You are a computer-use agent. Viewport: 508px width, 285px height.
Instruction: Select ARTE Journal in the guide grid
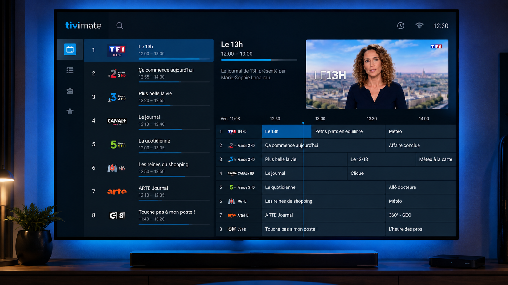[x=324, y=215]
